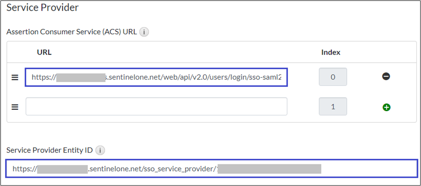Click the sentinelone.net ACS URL field

tap(193, 78)
